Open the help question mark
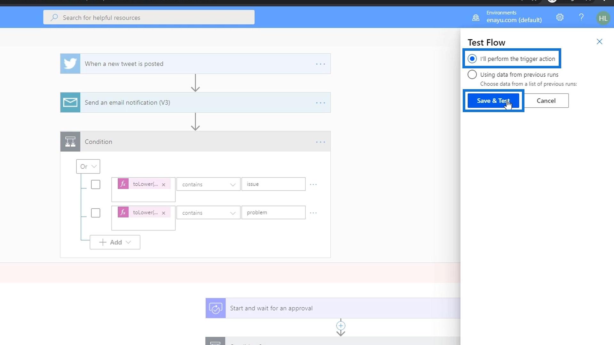Screen dimensions: 614x345 [x=581, y=18]
